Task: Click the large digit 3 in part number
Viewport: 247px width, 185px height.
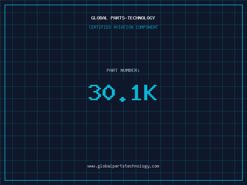Action: tap(95, 92)
